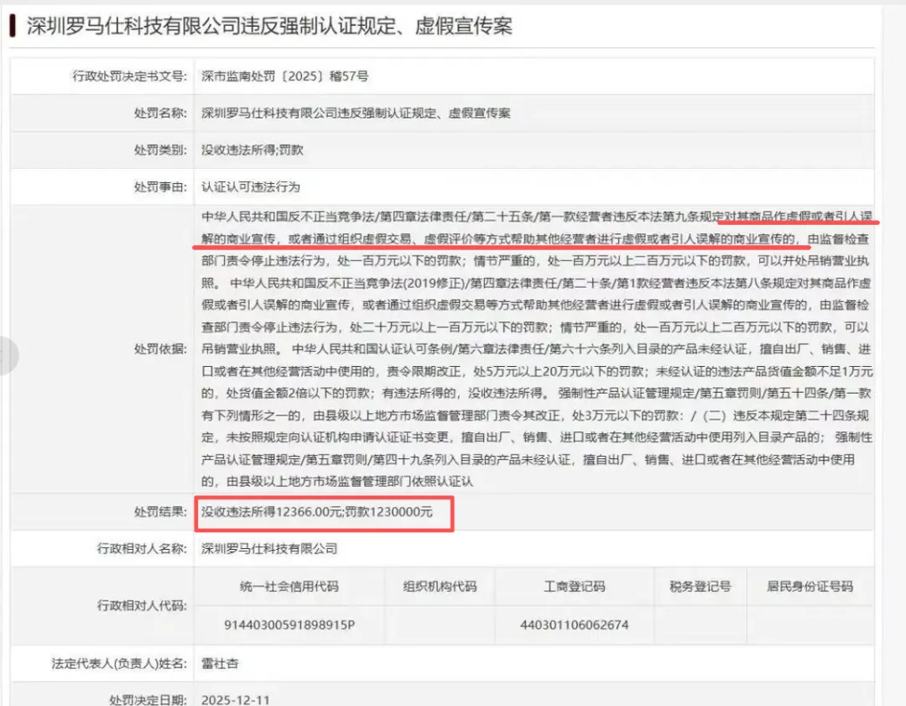Viewport: 906px width, 706px height.
Task: Click column header 统一社会信用代码
Action: coord(289,587)
